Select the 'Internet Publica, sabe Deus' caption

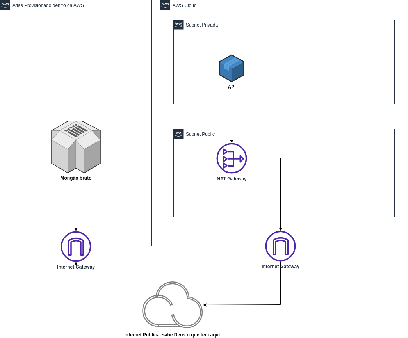click(173, 335)
